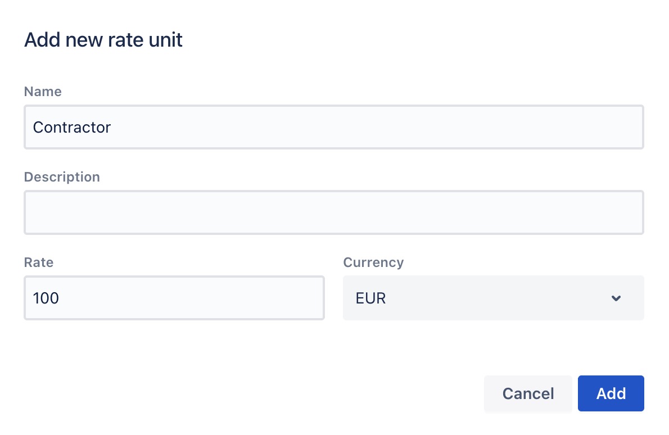Click into the empty Description field
669x435 pixels.
coord(333,212)
